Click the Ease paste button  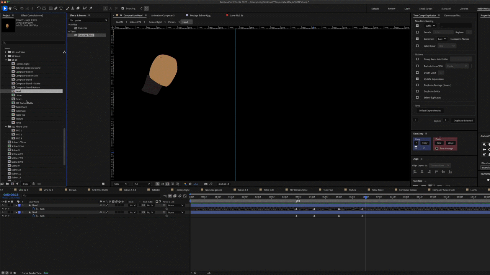(x=439, y=143)
